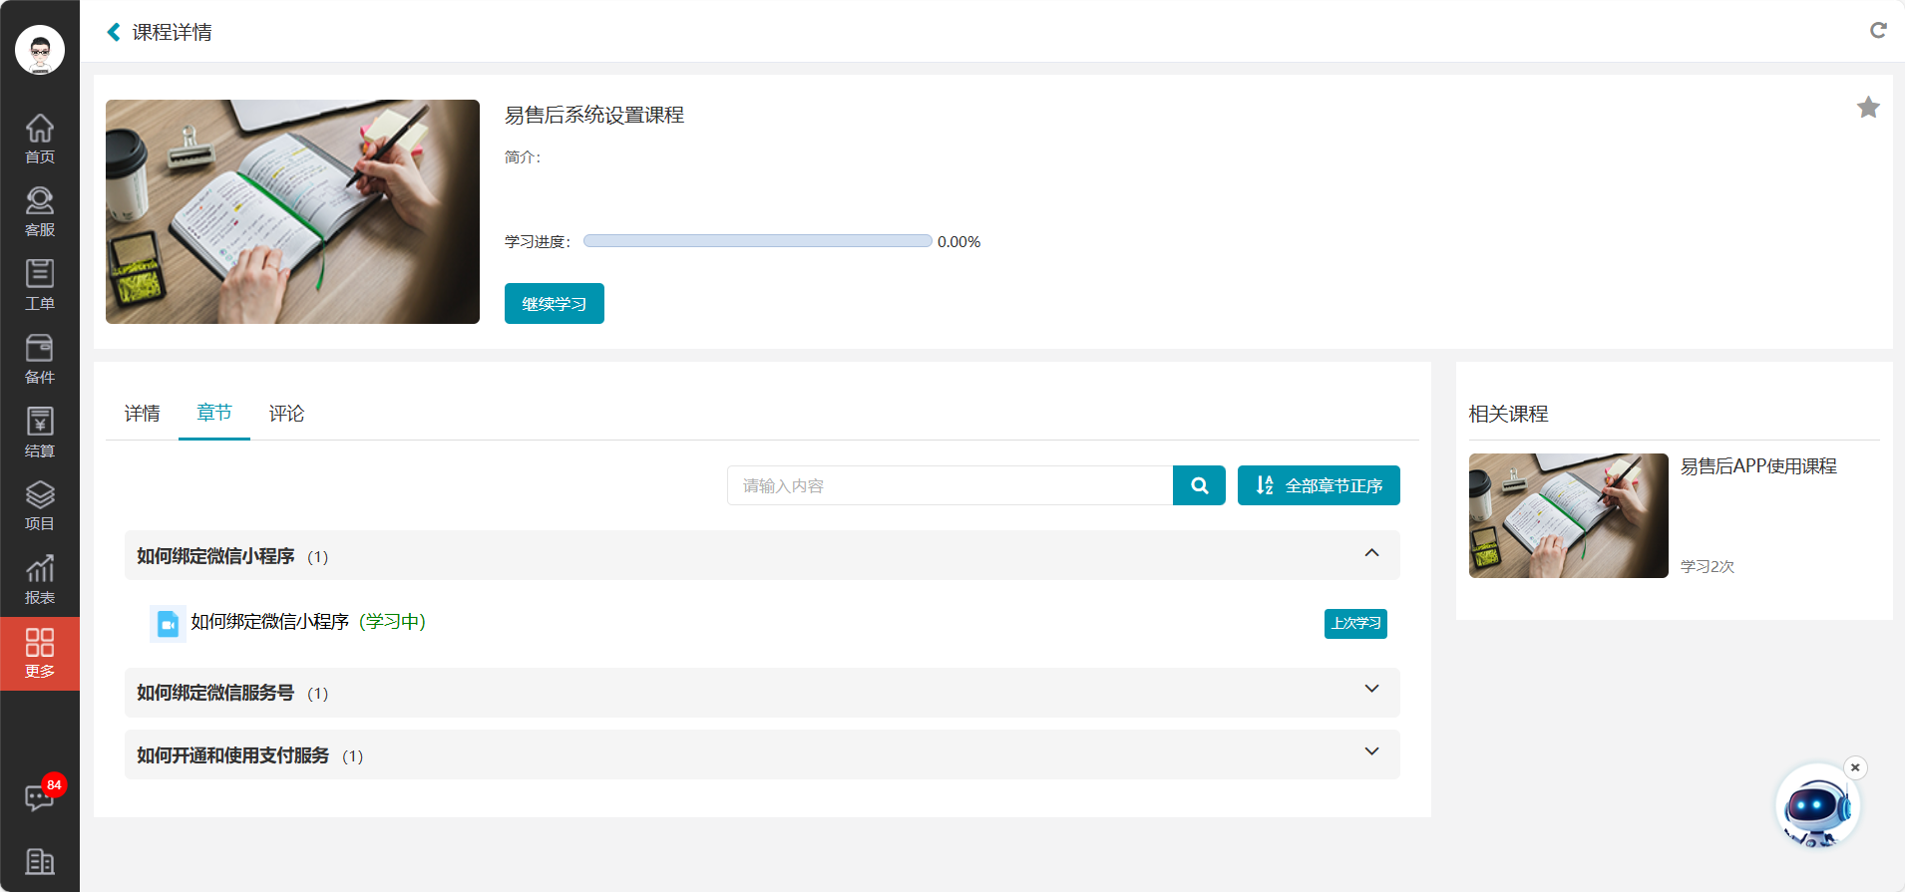Open the video lesson file icon
This screenshot has width=1905, height=892.
pyautogui.click(x=168, y=624)
